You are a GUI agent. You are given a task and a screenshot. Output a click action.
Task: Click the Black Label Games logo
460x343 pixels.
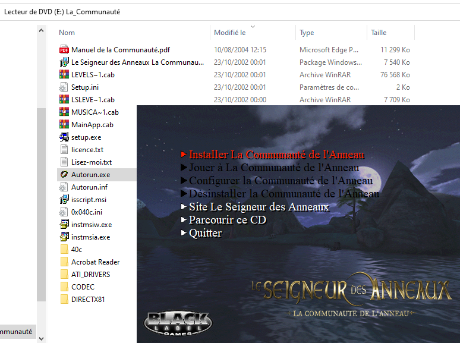click(178, 323)
